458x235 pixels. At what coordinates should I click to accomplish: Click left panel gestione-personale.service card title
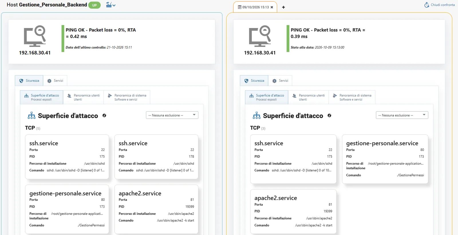pos(65,193)
